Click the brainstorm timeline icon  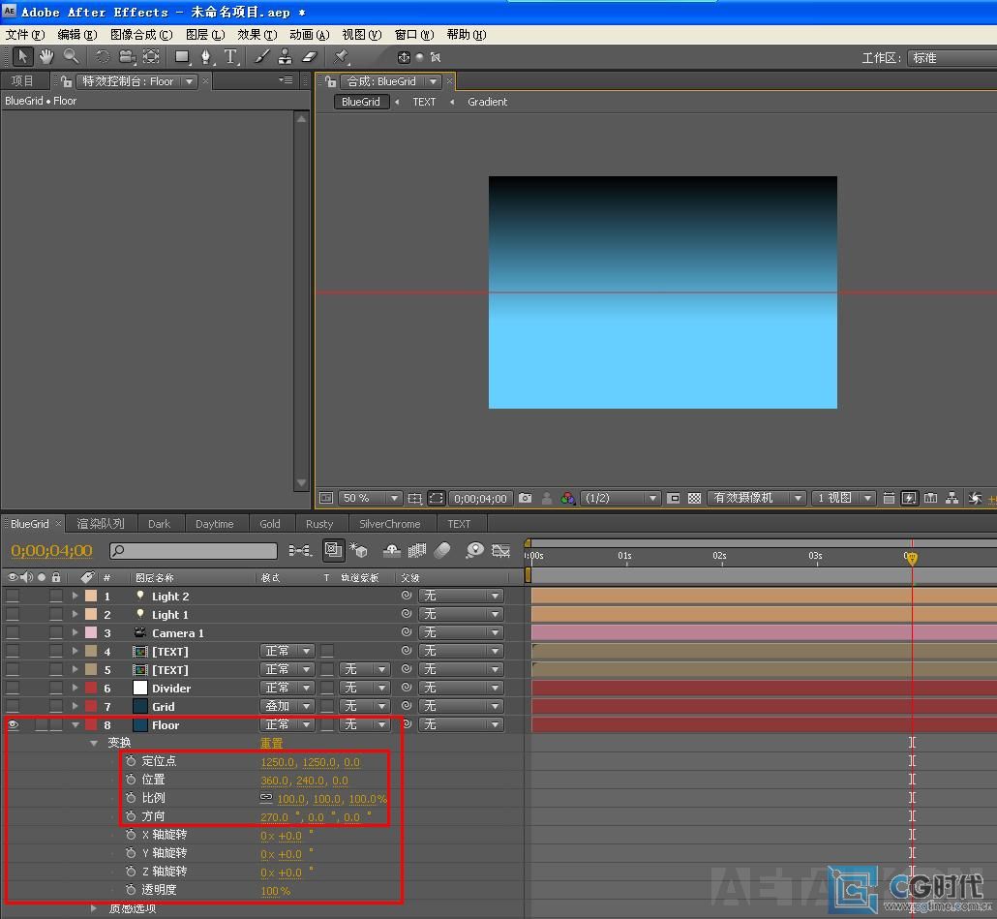click(x=474, y=550)
